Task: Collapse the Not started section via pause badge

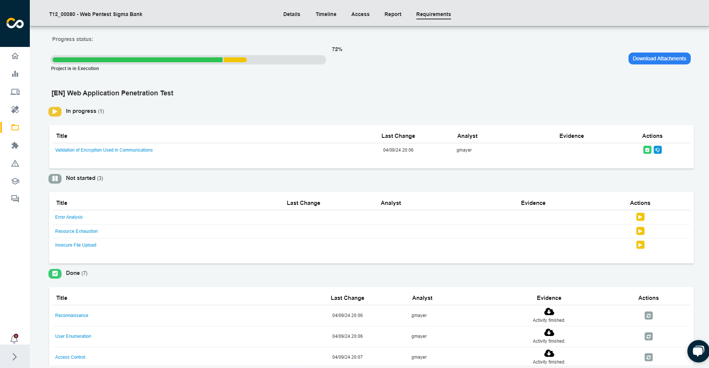Action: pos(55,178)
